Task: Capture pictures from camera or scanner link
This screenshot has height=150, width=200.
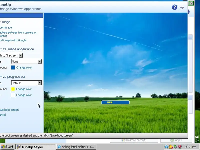Action: (18, 34)
